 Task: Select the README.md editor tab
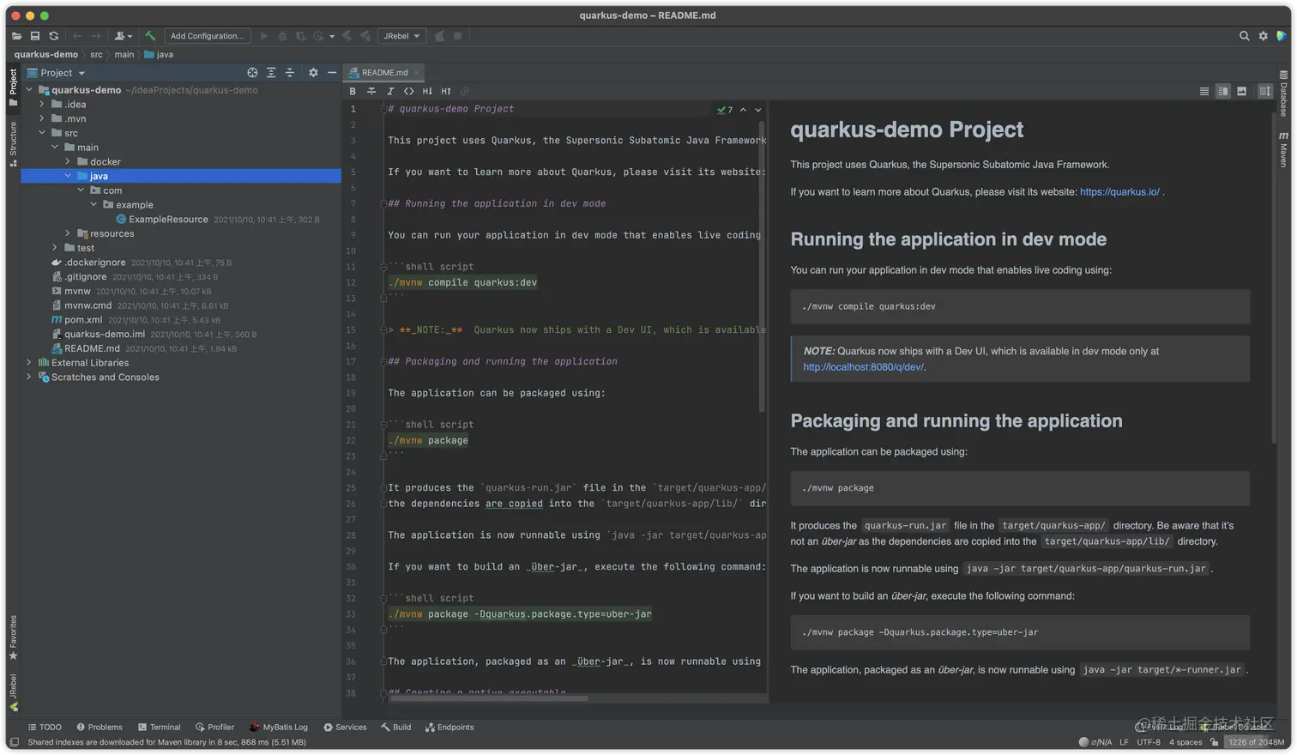(x=384, y=73)
